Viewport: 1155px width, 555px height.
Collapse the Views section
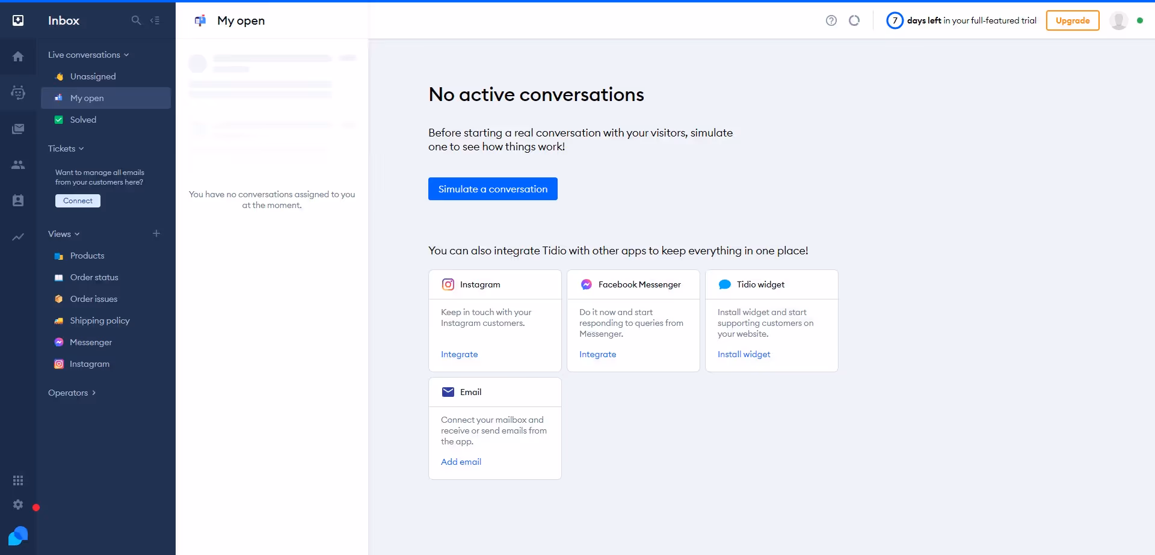[64, 234]
